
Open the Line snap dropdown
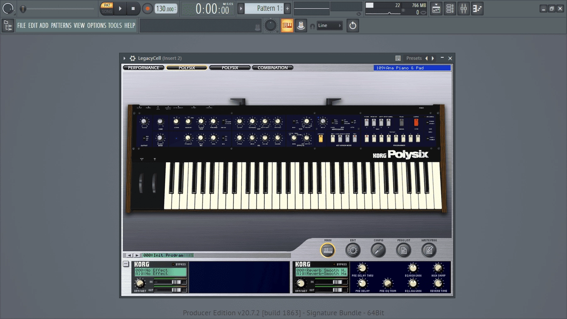pyautogui.click(x=330, y=25)
